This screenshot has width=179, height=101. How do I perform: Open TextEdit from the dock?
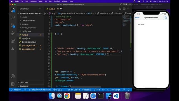(x=86, y=96)
